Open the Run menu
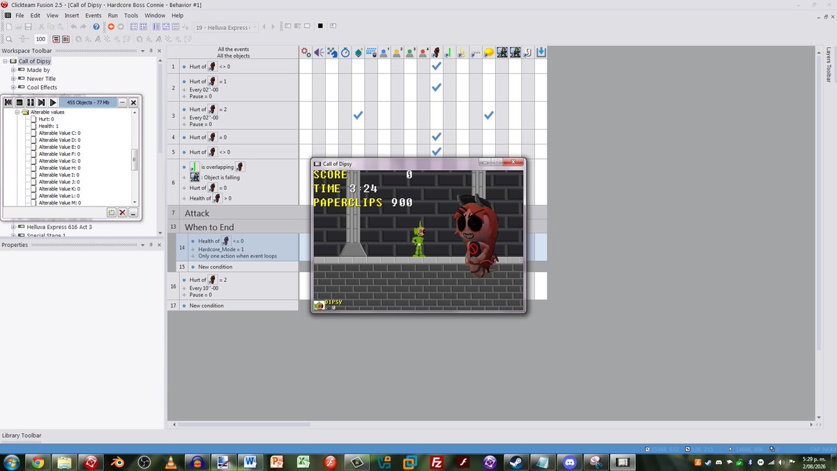 pyautogui.click(x=113, y=15)
